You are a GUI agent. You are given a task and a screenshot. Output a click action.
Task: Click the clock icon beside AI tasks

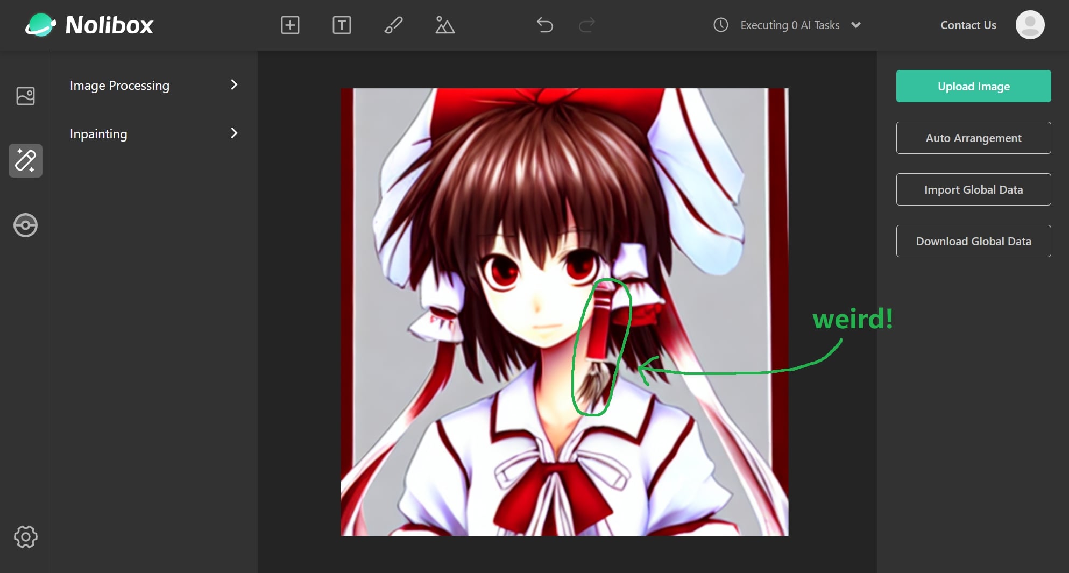(x=720, y=25)
